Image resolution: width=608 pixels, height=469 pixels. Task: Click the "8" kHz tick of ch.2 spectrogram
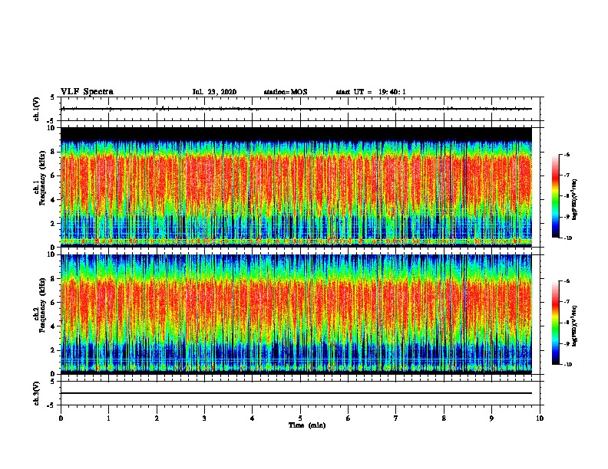53,279
